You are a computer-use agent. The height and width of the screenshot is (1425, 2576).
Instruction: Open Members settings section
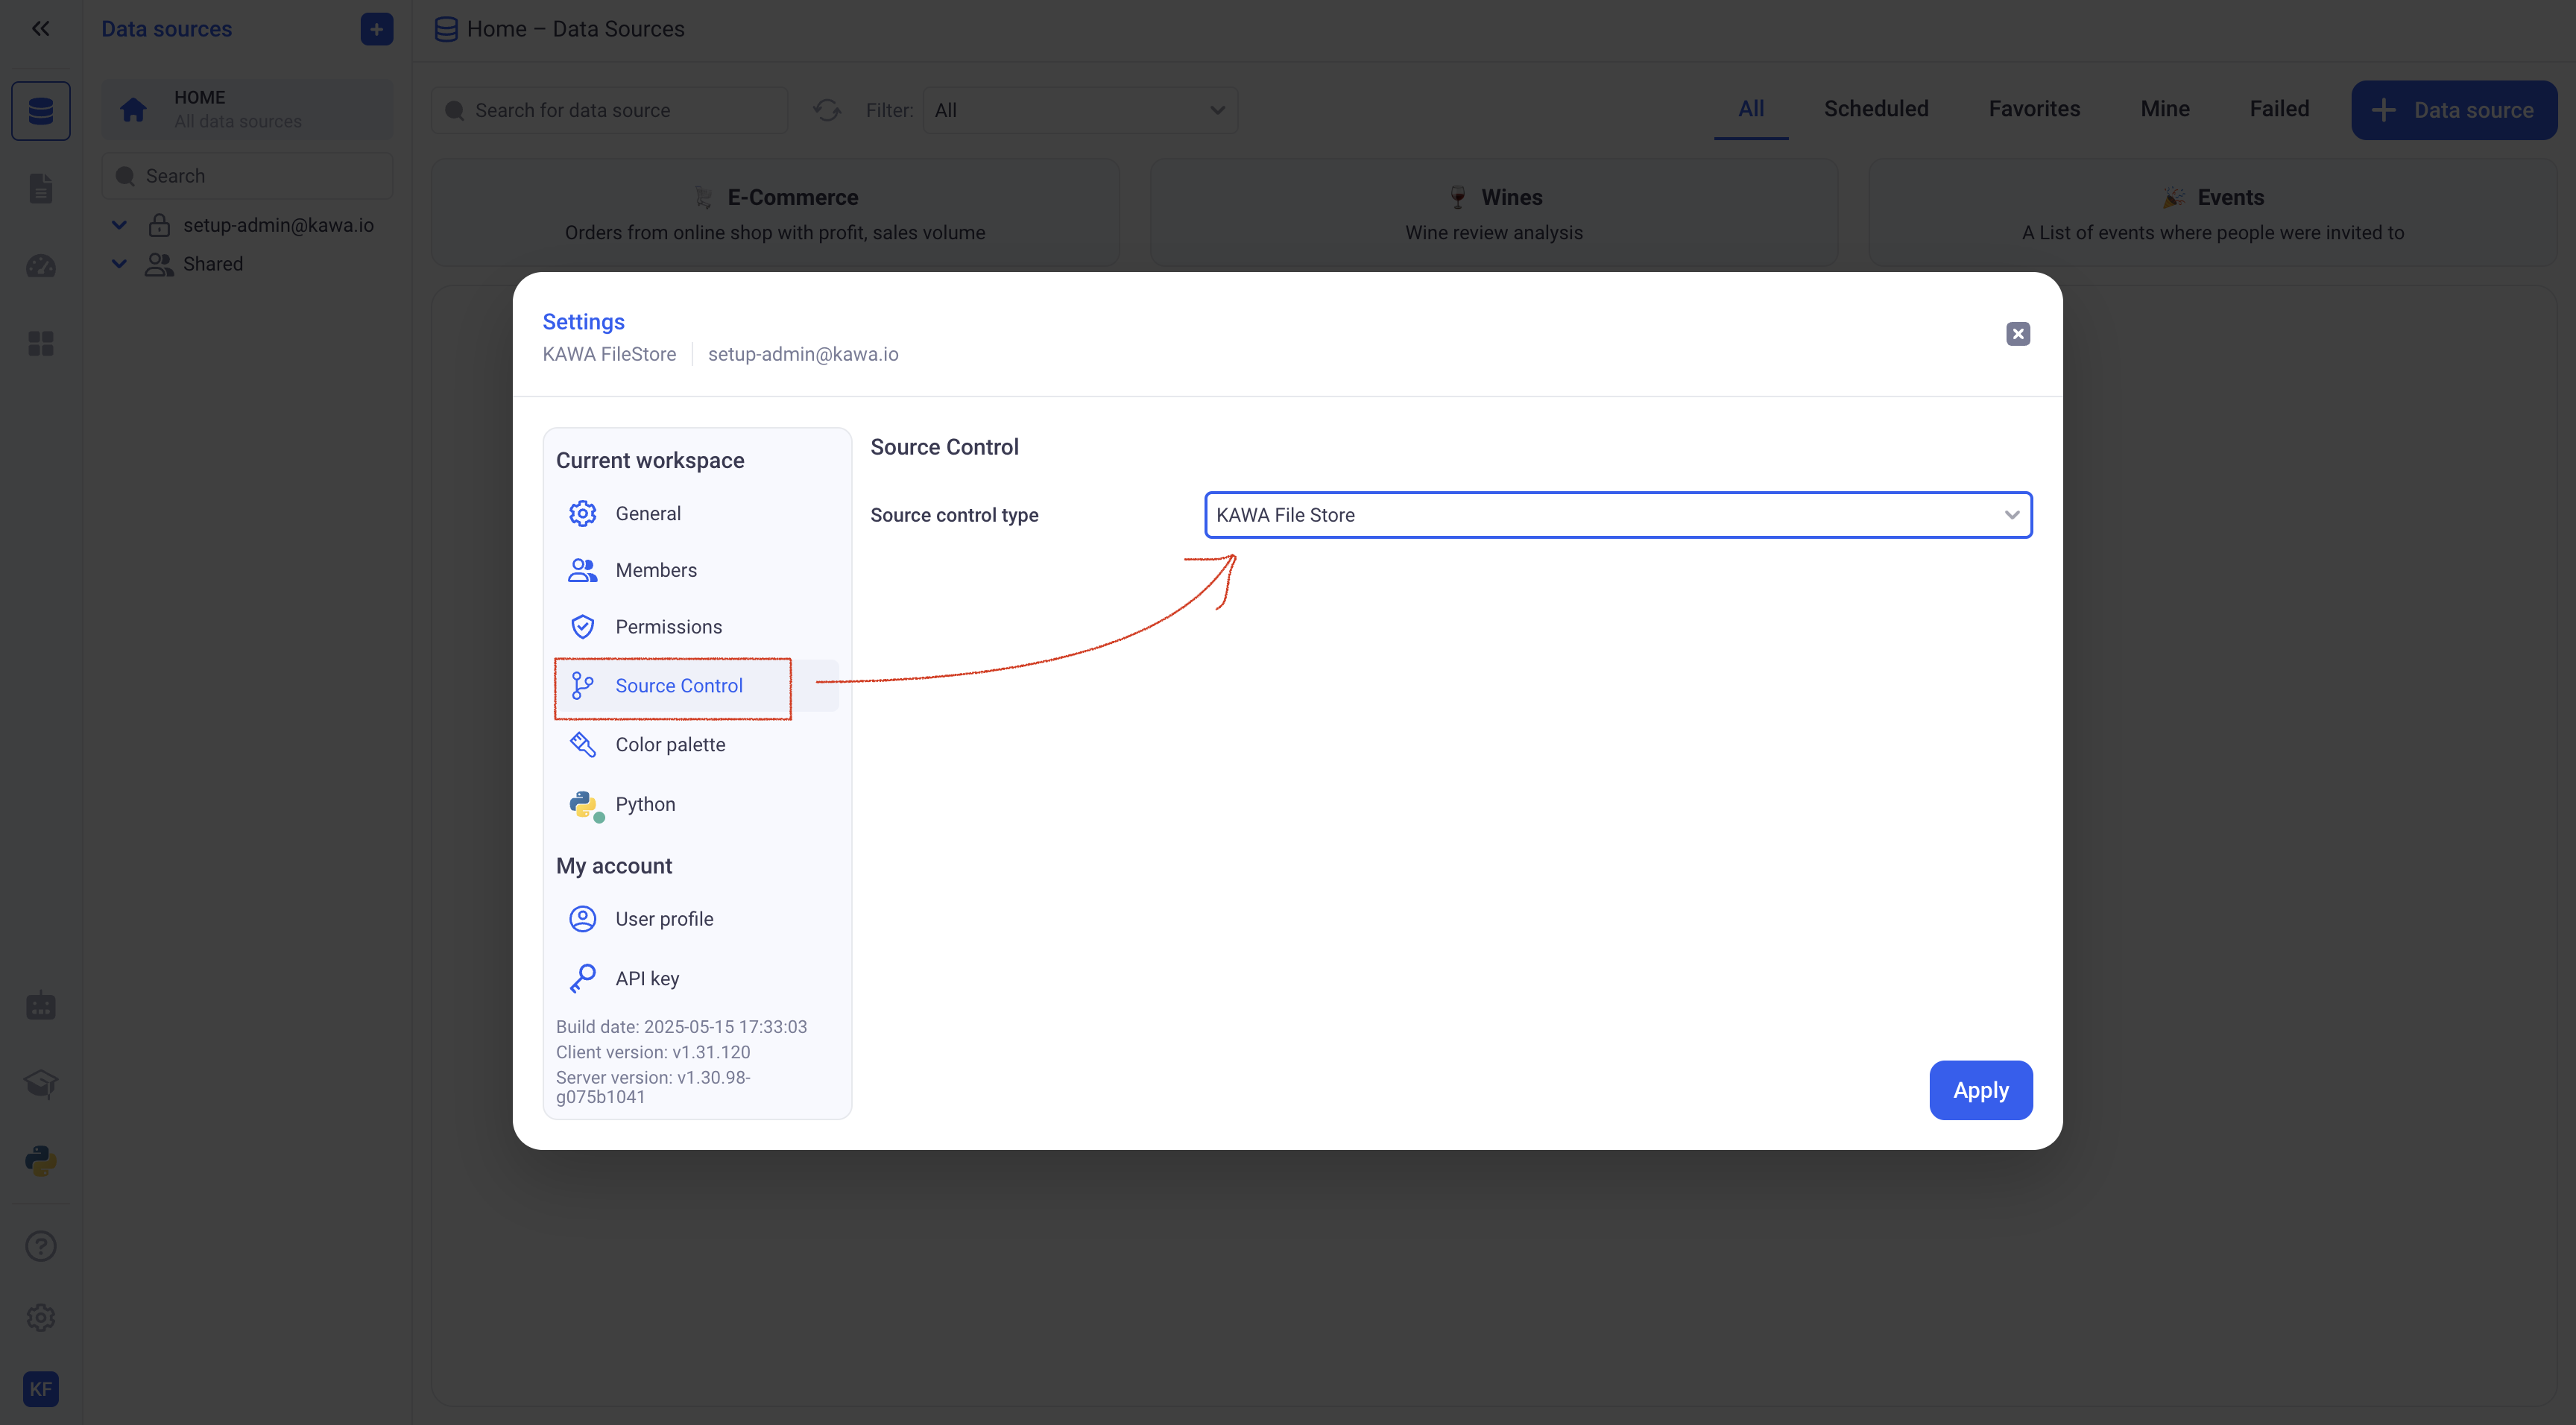pyautogui.click(x=655, y=570)
